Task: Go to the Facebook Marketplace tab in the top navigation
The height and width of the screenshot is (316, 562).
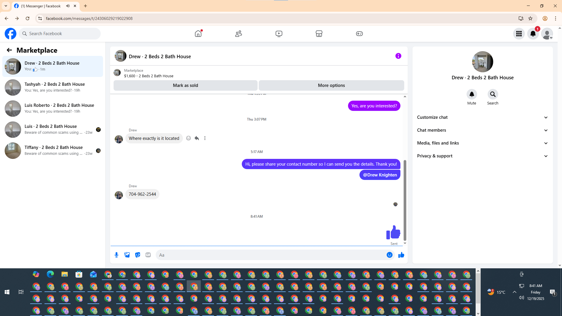Action: [319, 34]
